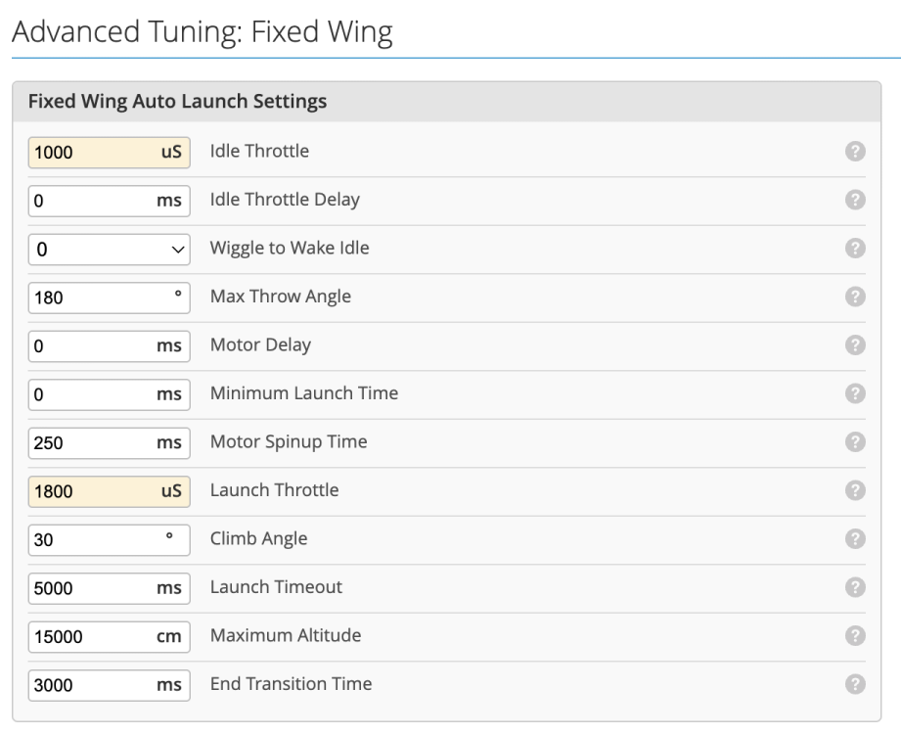Click the Maximum Altitude help icon
Screen dimensions: 901x734
coord(854,635)
